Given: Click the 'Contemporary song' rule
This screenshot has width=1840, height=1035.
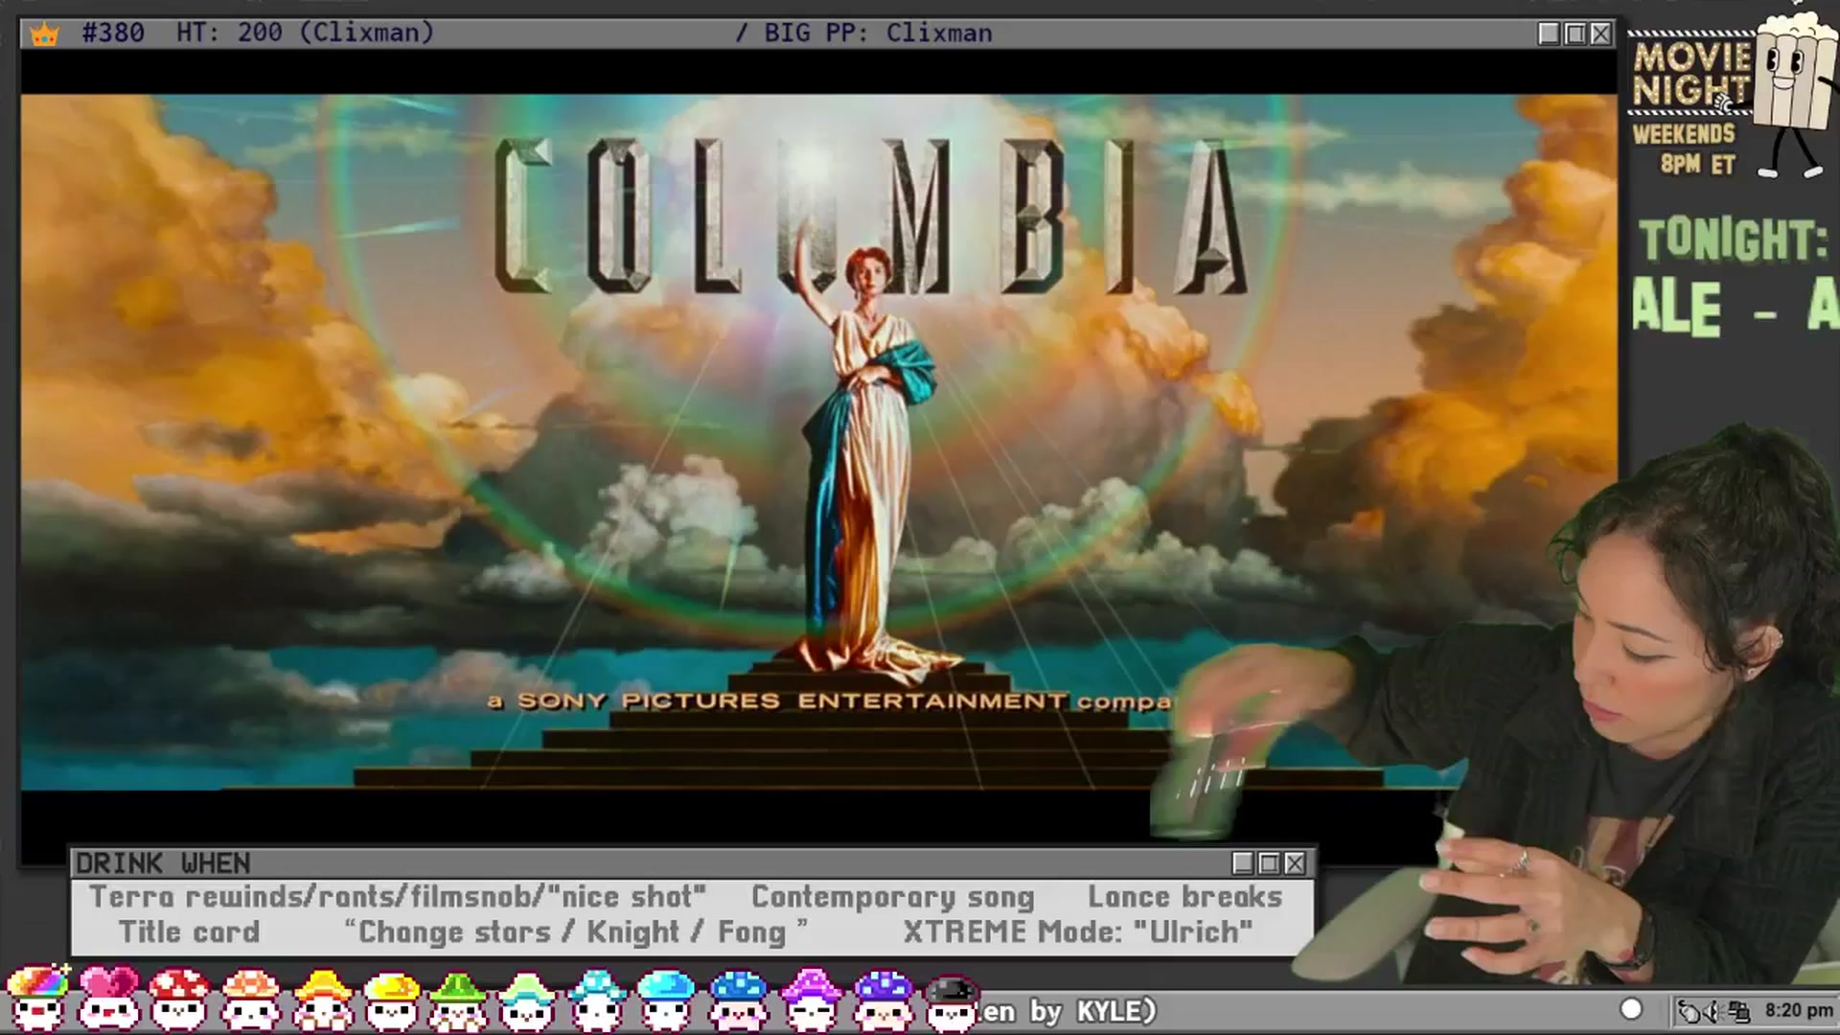Looking at the screenshot, I should tap(893, 897).
